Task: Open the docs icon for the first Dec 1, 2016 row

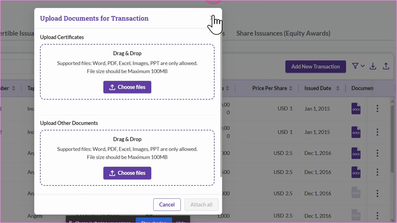Action: tap(356, 153)
